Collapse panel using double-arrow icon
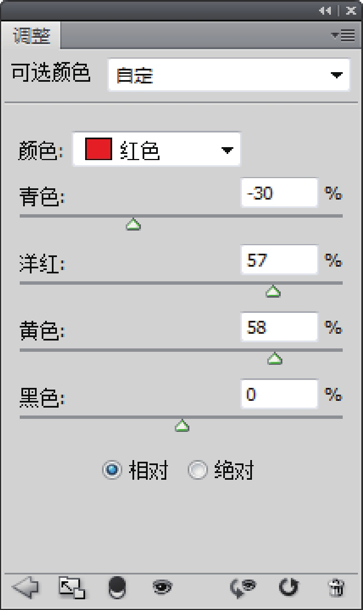Viewport: 363px width, 610px height. [x=325, y=11]
